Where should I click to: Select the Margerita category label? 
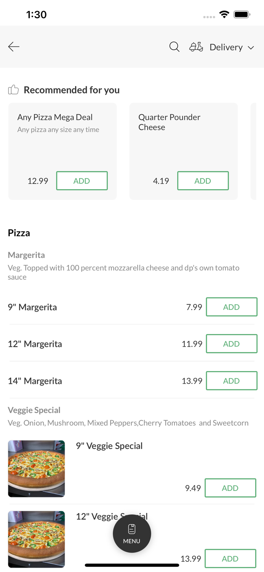coord(26,255)
